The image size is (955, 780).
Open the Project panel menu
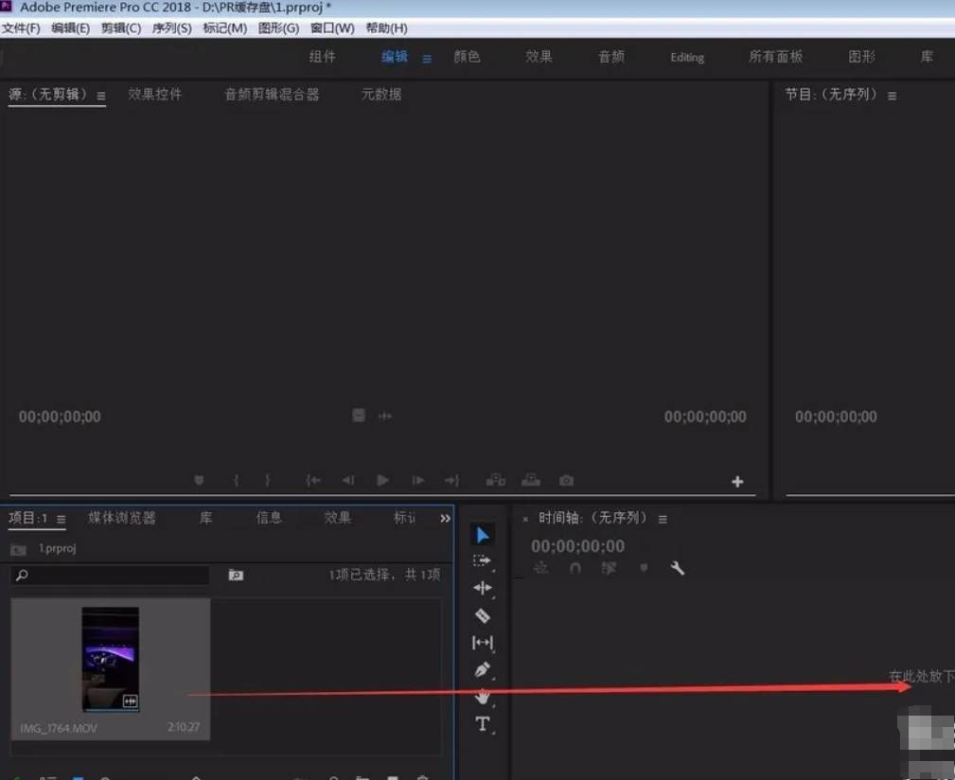click(61, 520)
